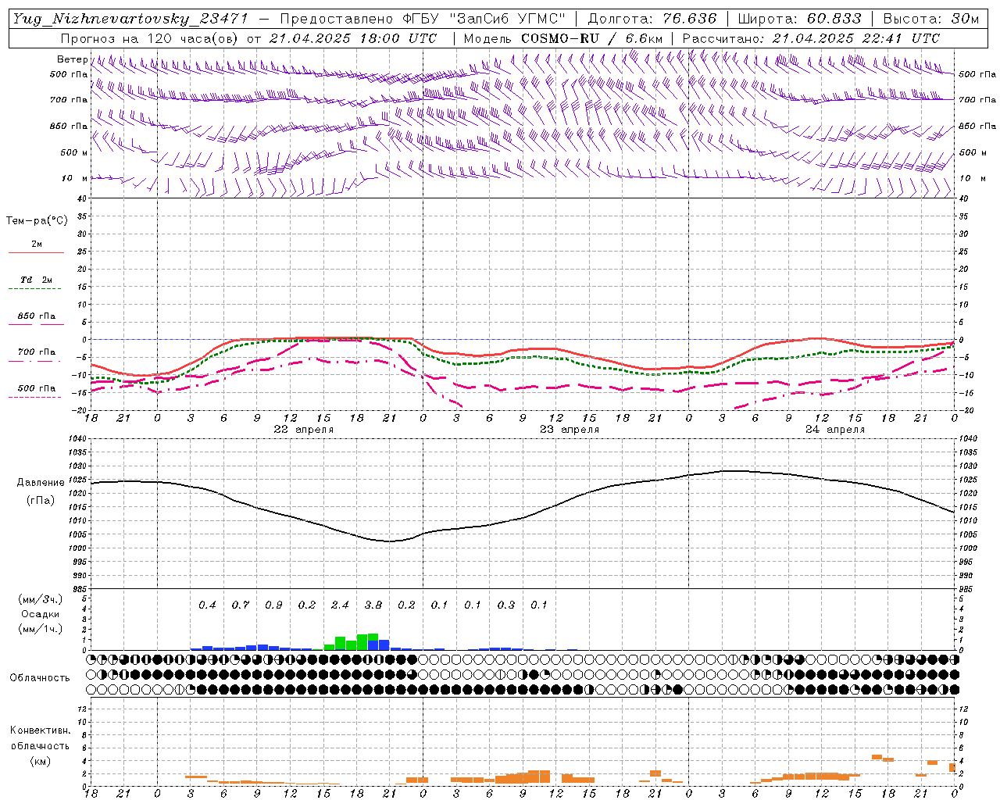Click the Td 2м dew point legend label

click(x=37, y=280)
